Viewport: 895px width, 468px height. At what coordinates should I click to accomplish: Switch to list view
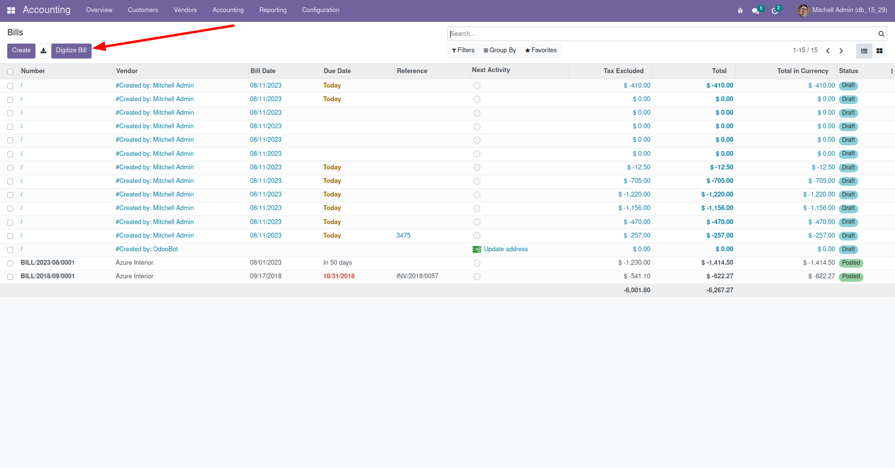pos(864,51)
